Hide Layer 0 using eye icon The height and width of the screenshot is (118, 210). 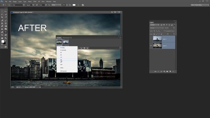click(151, 46)
